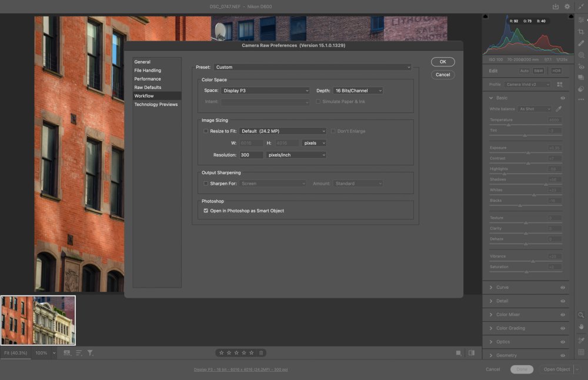588x380 pixels.
Task: Select the Crop tool icon
Action: pyautogui.click(x=581, y=32)
